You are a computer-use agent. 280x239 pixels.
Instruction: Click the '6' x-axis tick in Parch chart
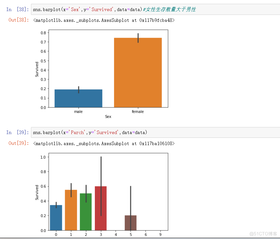[146, 235]
